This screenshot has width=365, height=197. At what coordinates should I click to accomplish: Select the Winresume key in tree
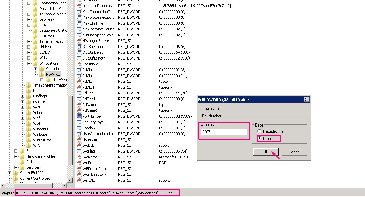click(x=42, y=140)
